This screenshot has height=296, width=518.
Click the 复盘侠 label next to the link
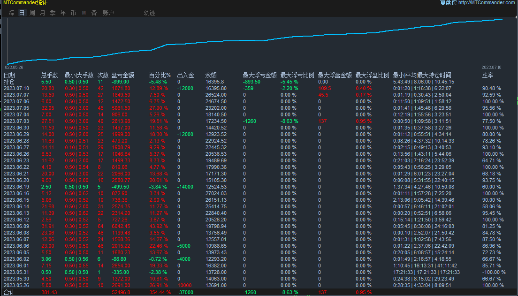[448, 3]
